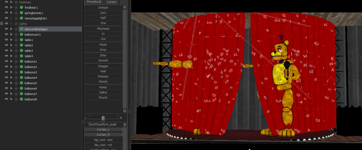
Task: Click the Playhead preset button
Action: pos(103,29)
